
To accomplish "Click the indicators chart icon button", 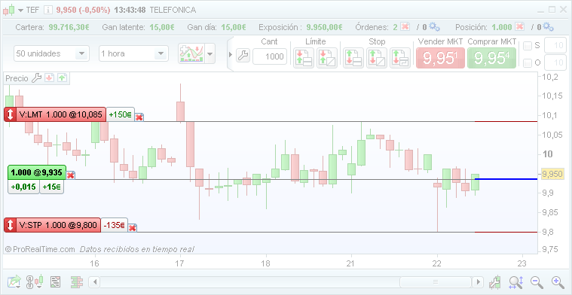I will (191, 54).
